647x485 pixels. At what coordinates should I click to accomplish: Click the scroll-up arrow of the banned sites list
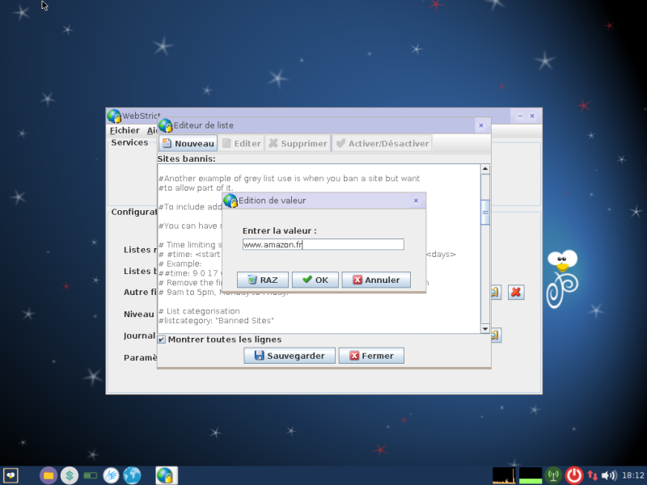(485, 169)
